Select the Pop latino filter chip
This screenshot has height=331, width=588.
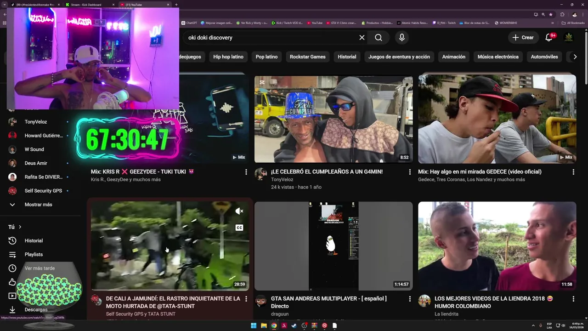click(x=266, y=57)
